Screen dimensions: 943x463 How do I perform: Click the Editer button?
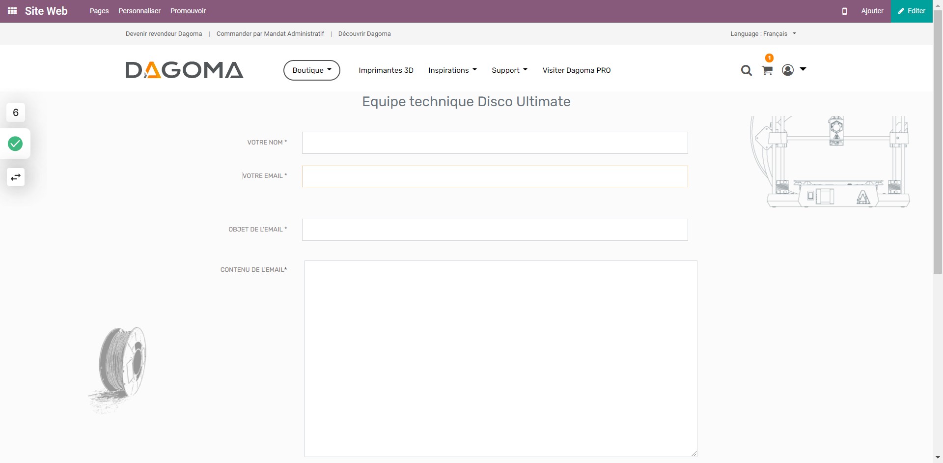(912, 11)
